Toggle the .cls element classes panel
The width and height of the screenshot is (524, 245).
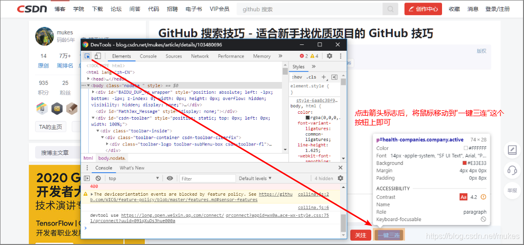[x=311, y=77]
